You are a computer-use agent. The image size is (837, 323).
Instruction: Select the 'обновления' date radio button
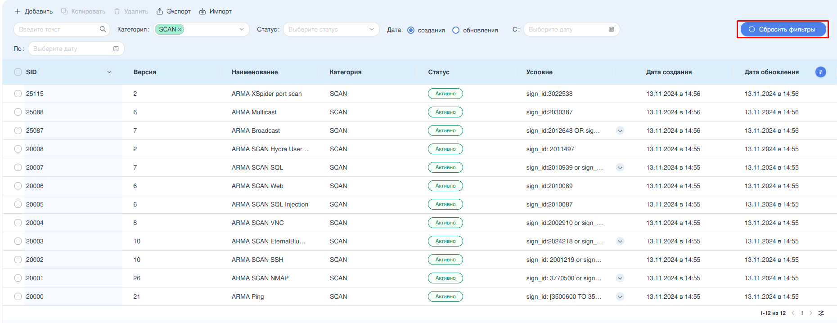(456, 30)
